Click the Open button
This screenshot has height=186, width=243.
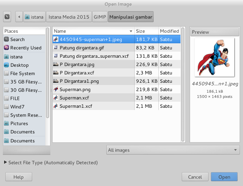tap(224, 177)
